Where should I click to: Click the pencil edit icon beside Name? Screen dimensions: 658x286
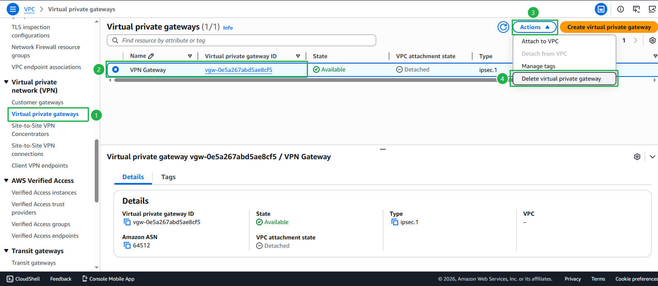click(x=151, y=56)
